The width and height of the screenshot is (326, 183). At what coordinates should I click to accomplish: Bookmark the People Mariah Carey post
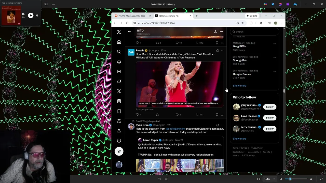217,115
